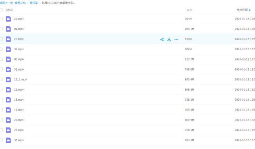The height and width of the screenshot is (149, 255).
Task: Check the box for 01.mp4
Action: coord(1,29)
